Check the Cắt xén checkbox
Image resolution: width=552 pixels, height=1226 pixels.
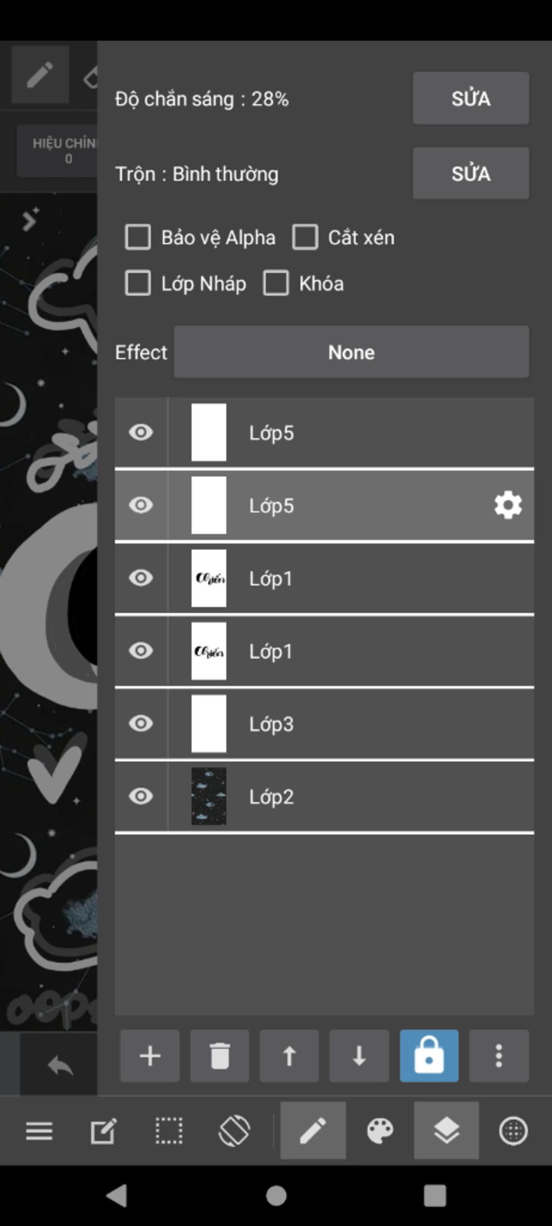click(305, 237)
